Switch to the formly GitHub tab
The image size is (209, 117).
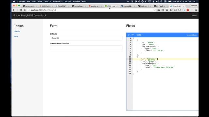pyautogui.click(x=78, y=6)
